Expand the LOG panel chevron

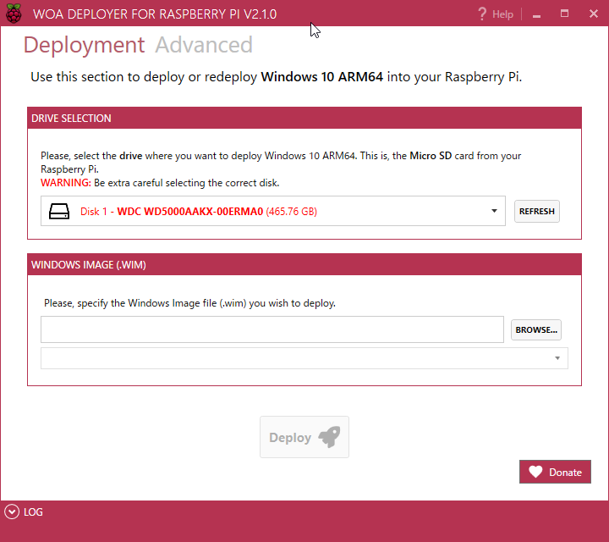[x=12, y=512]
